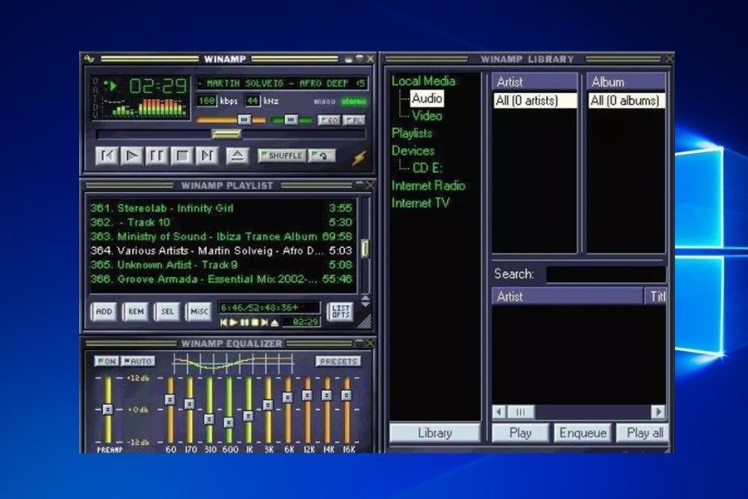Select playlist entry 363 Ministry of Sound
The width and height of the screenshot is (748, 499).
coord(221,237)
